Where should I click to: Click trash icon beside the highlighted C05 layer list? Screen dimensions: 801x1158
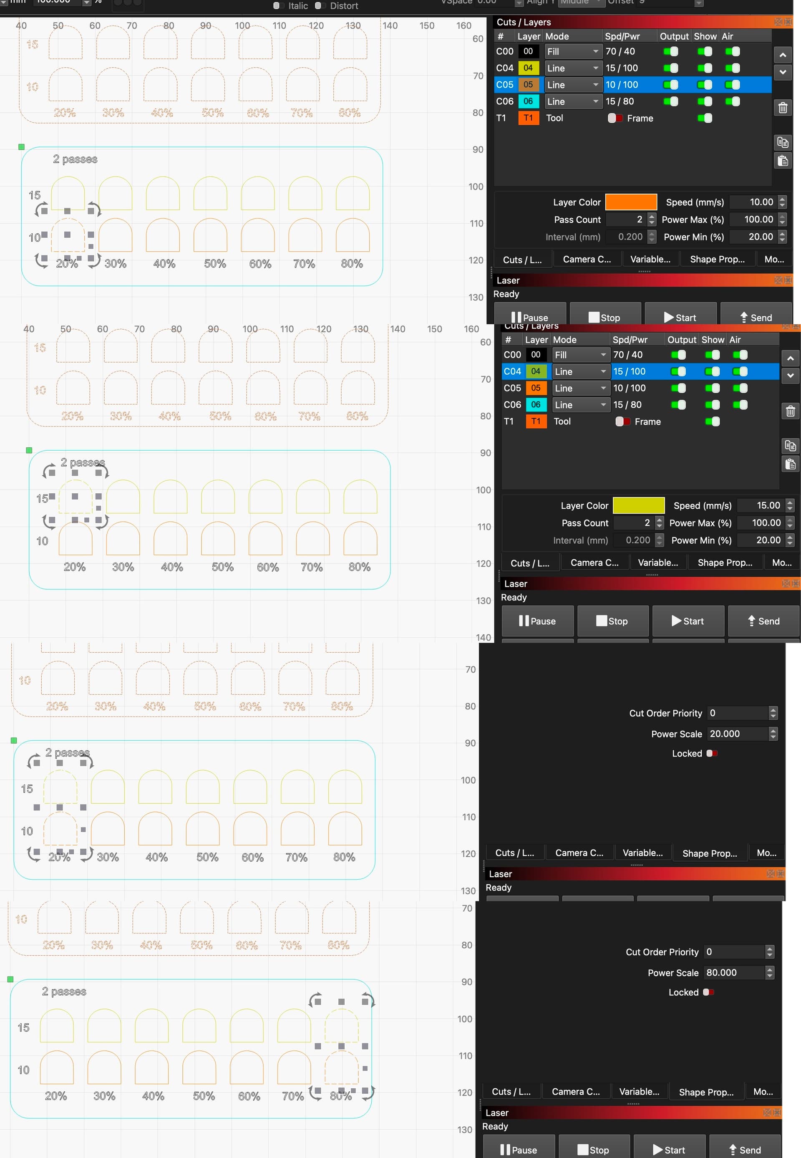click(x=782, y=108)
